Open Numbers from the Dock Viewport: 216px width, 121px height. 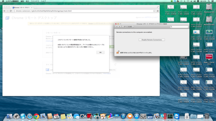(x=110, y=116)
